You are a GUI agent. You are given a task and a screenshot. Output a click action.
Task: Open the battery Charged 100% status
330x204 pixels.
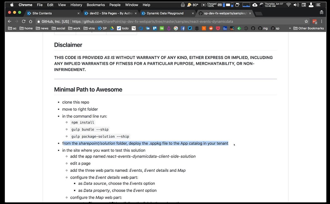(209, 5)
